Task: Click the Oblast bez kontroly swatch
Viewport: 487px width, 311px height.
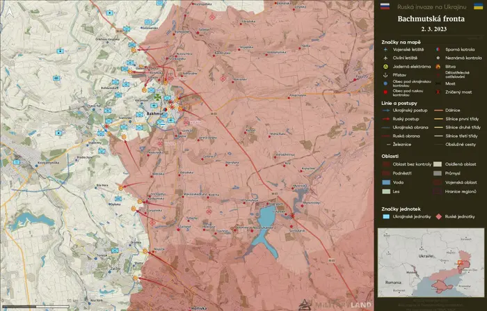Action: pos(386,164)
